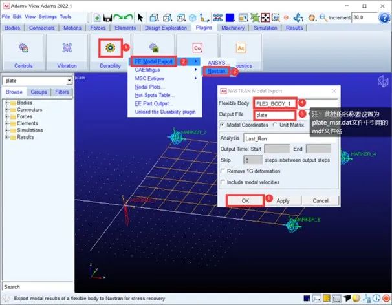Click the dark blue background status icon
This screenshot has width=392, height=305.
(x=307, y=298)
